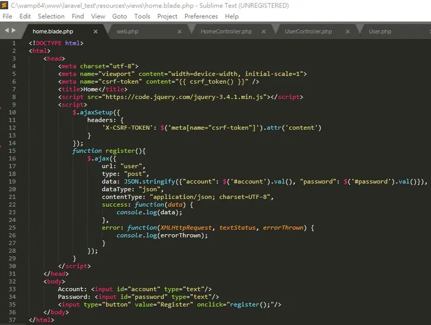431x325 pixels.
Task: Open the UserController.php tab
Action: [x=308, y=31]
